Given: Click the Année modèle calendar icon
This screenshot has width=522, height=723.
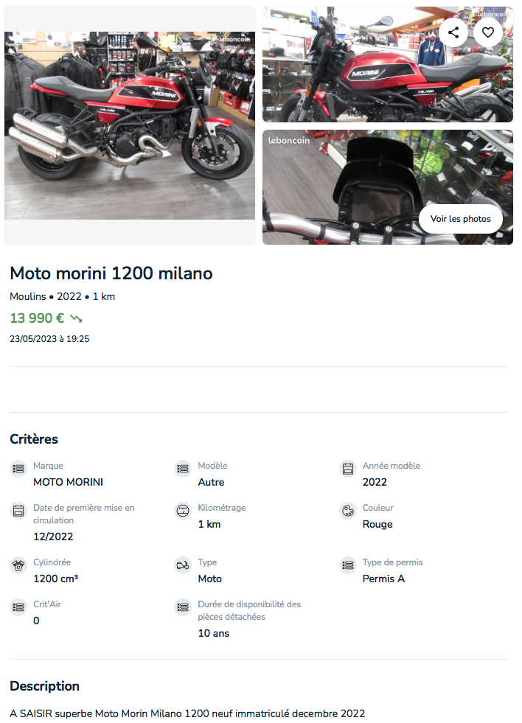Looking at the screenshot, I should pos(348,469).
